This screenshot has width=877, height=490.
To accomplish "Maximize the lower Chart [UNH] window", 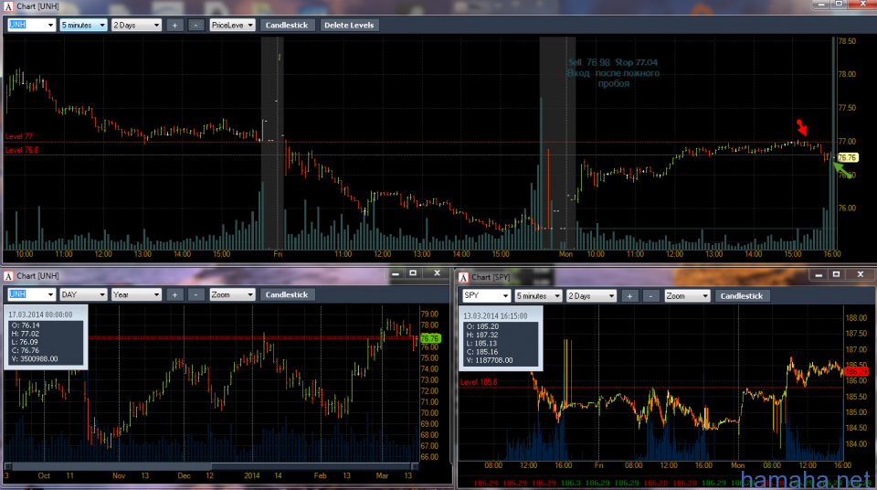I will [413, 273].
